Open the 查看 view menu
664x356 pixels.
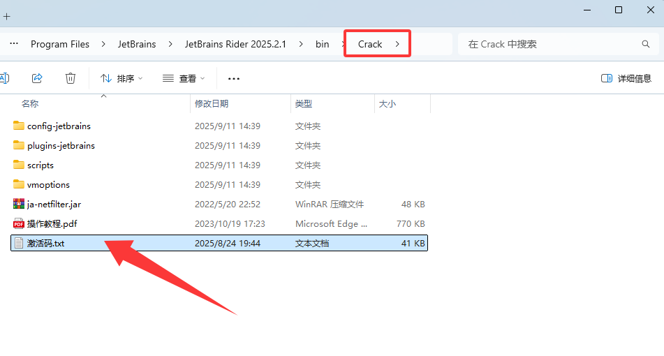[184, 78]
